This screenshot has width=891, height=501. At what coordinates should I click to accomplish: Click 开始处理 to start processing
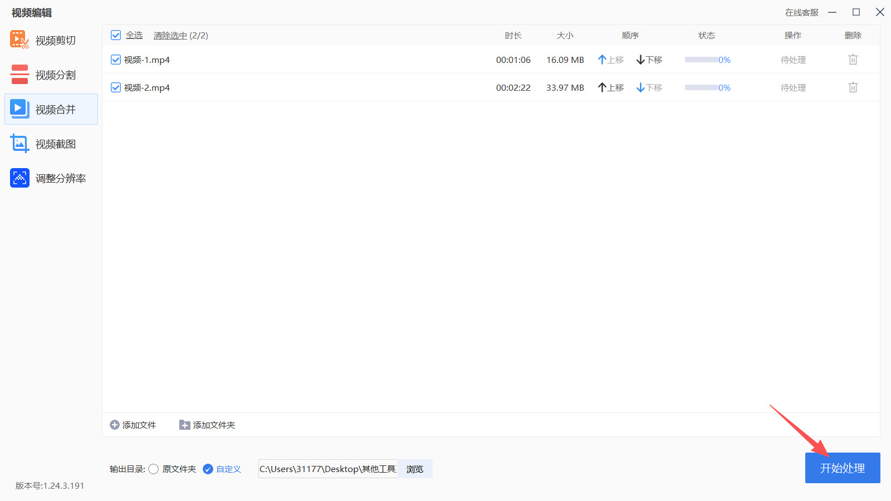[843, 468]
